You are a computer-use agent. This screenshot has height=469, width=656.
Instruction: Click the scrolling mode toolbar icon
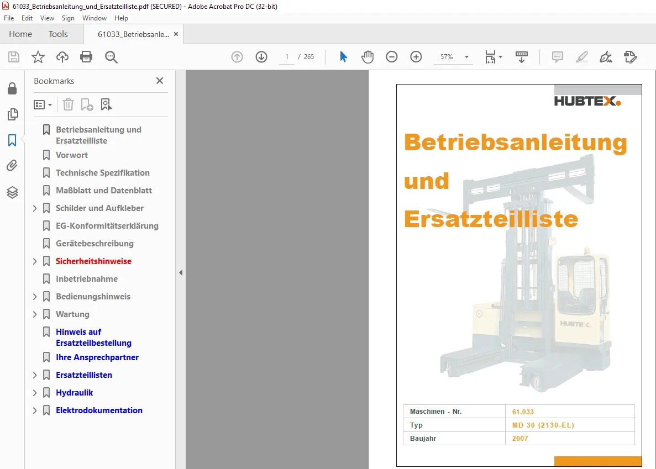pyautogui.click(x=522, y=57)
